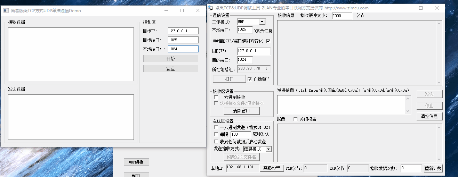
Task: Click the TXD字节 counter field
Action: tap(315, 168)
